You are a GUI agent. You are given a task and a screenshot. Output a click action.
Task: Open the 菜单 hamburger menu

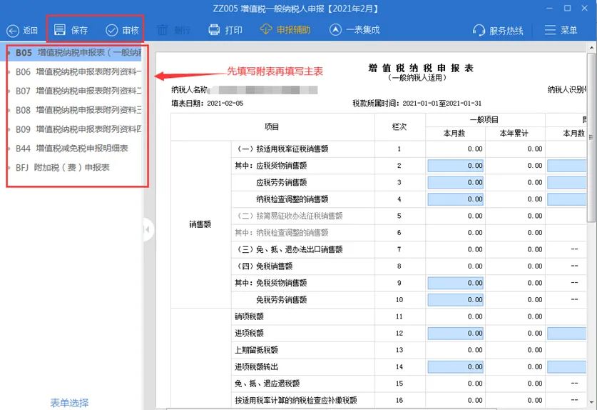tap(550, 30)
